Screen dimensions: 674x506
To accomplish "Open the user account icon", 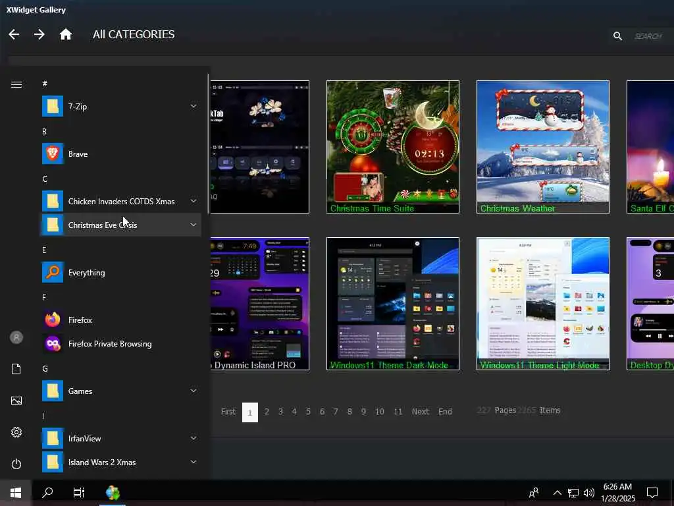I will 16,337.
